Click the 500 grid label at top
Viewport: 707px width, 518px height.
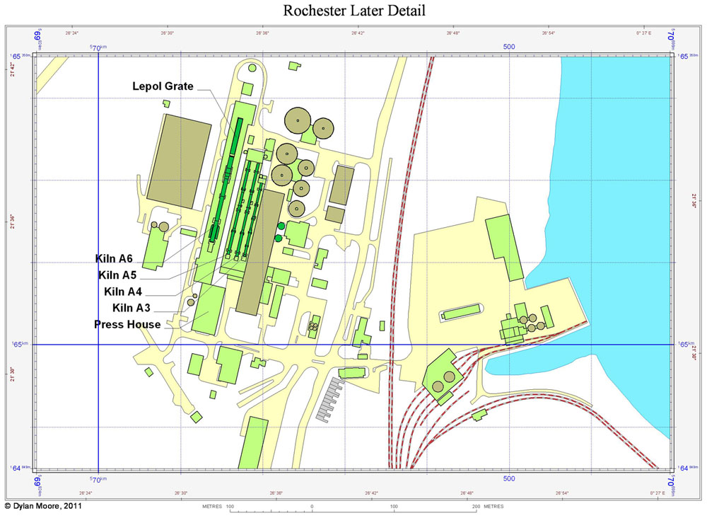pyautogui.click(x=509, y=47)
